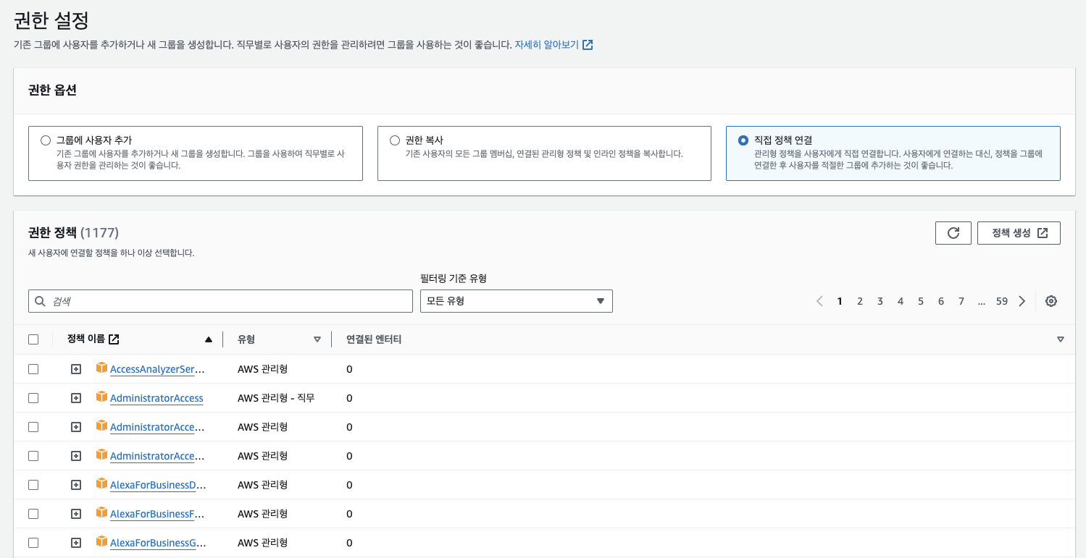
Task: Go to next page of policies
Action: 1022,301
